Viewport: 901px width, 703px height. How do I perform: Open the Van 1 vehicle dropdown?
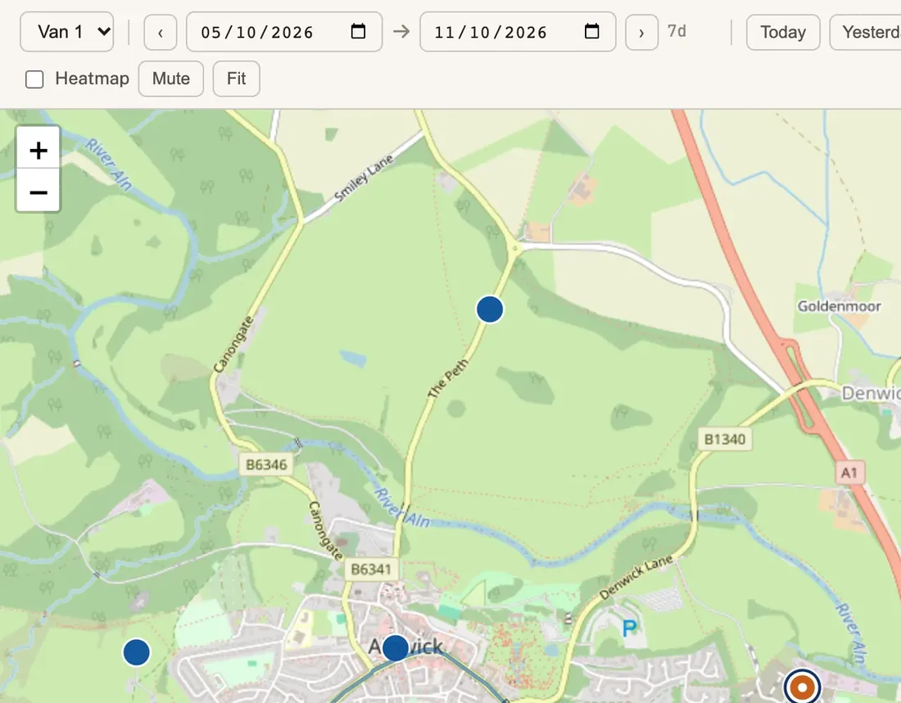(66, 32)
